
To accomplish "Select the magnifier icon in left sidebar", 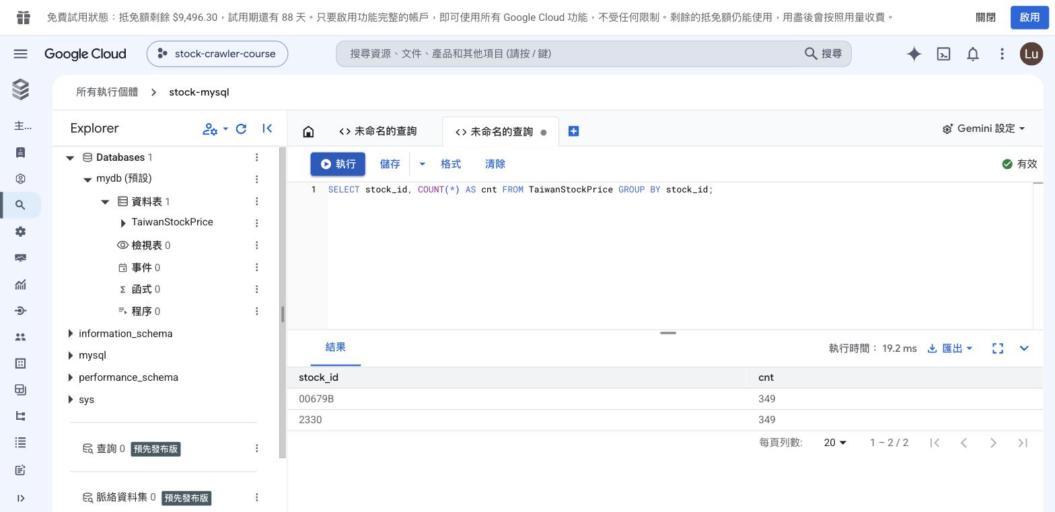I will coord(20,205).
